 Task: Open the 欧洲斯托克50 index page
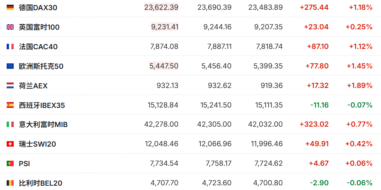(41, 66)
